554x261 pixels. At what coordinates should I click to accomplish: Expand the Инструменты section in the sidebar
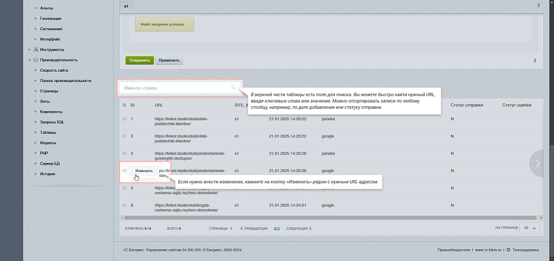(x=30, y=50)
